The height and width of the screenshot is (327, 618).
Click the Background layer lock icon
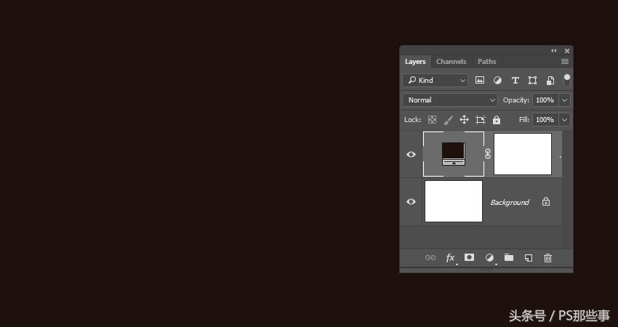(546, 202)
